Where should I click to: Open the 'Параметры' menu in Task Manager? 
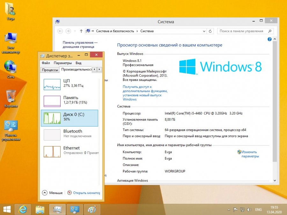tap(63, 63)
